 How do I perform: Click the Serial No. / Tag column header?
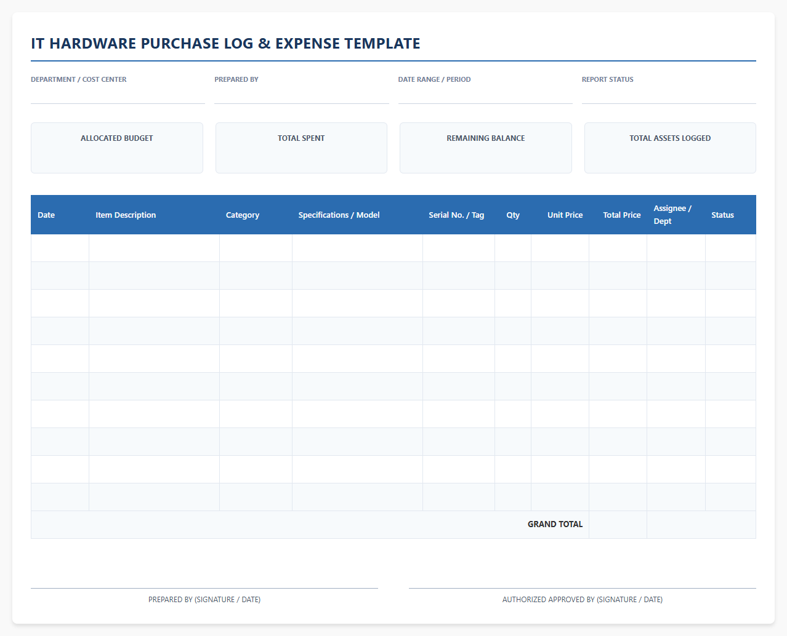459,215
